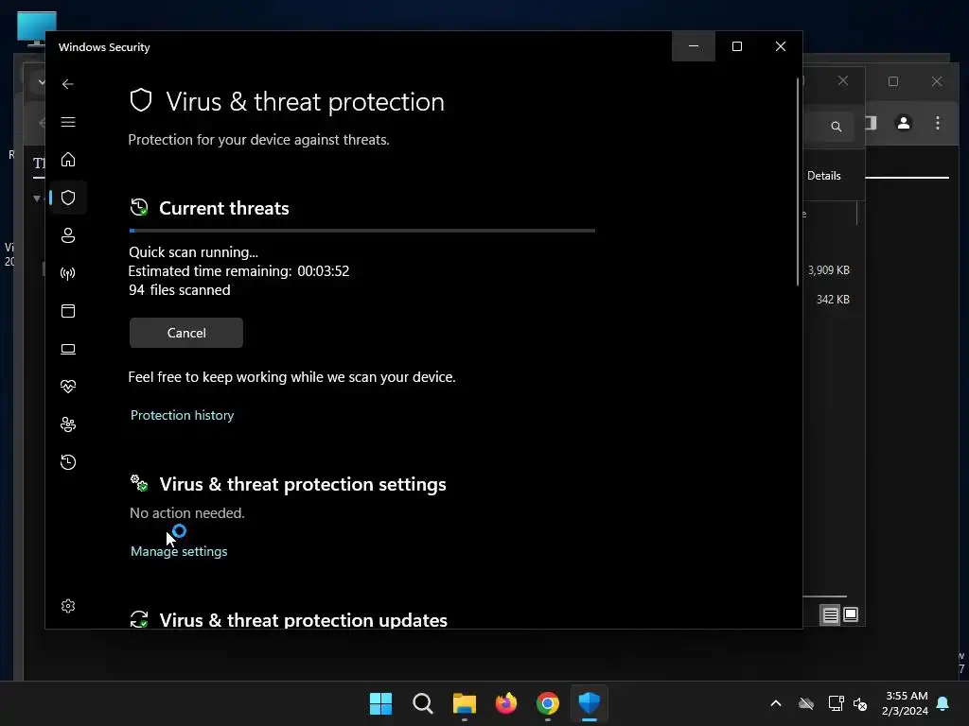Open the notification bell on the taskbar
The height and width of the screenshot is (726, 969).
click(x=943, y=703)
